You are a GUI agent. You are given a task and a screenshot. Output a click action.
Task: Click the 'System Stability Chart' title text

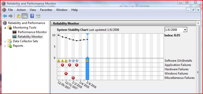point(72,30)
